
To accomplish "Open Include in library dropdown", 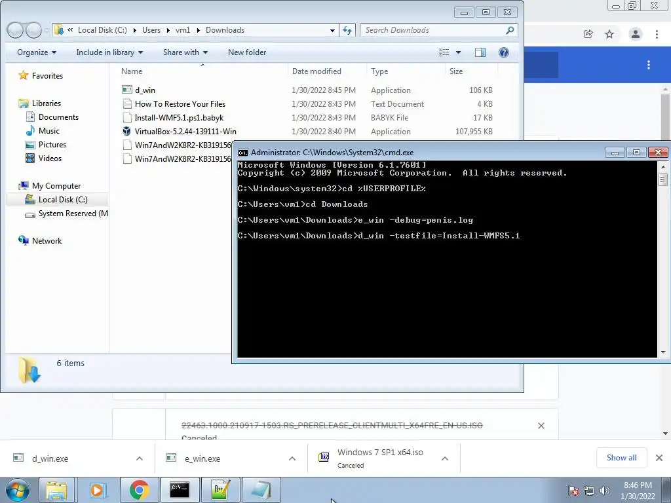I will 109,52.
